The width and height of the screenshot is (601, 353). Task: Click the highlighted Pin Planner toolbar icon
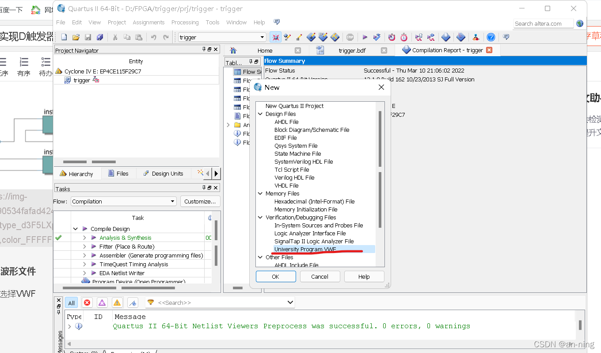275,37
